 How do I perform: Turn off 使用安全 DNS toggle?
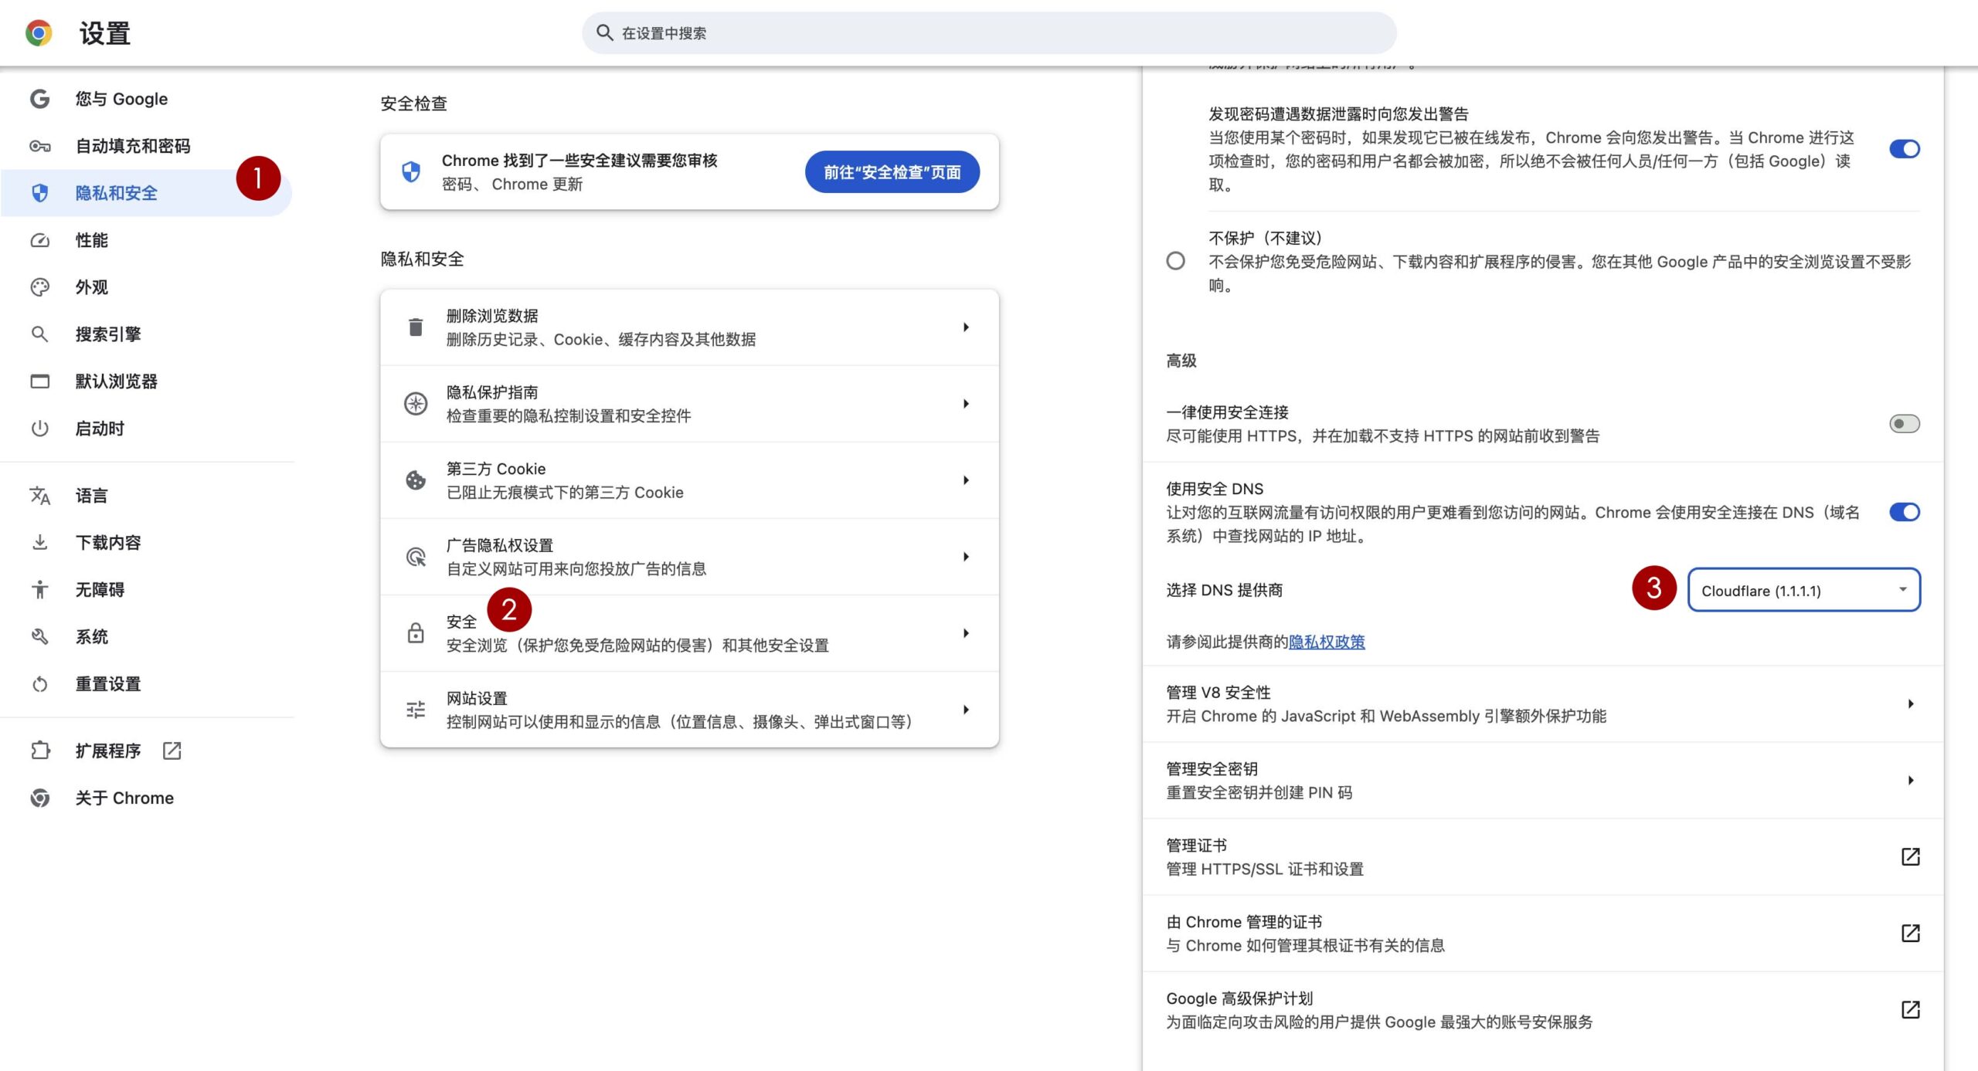1905,512
